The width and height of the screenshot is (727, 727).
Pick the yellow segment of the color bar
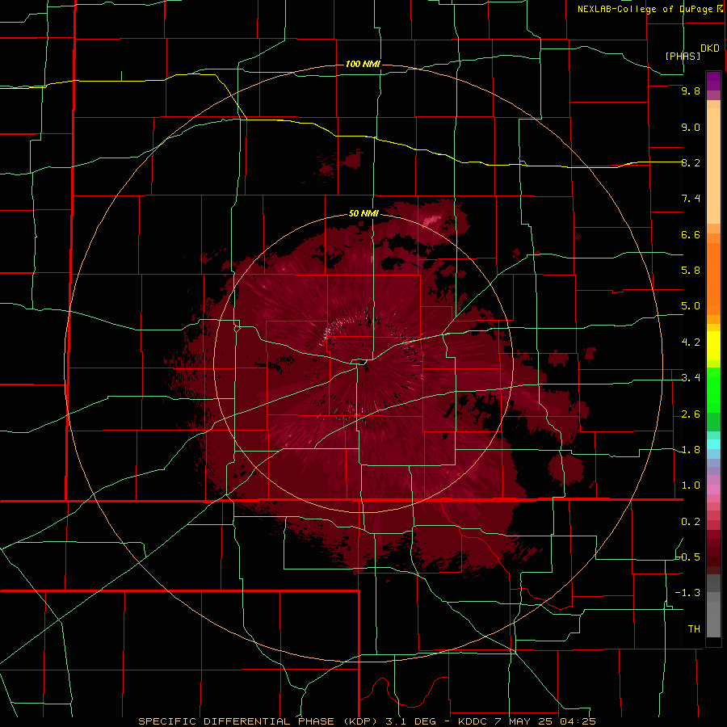coord(713,346)
